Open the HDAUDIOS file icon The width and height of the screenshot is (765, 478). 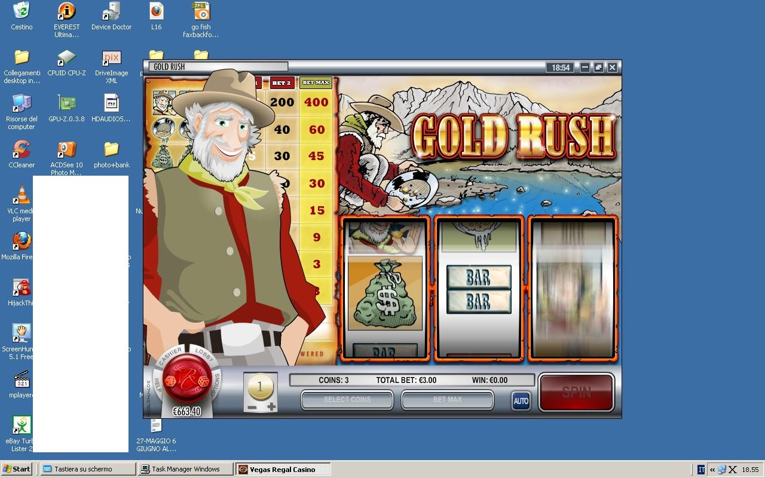click(x=111, y=108)
